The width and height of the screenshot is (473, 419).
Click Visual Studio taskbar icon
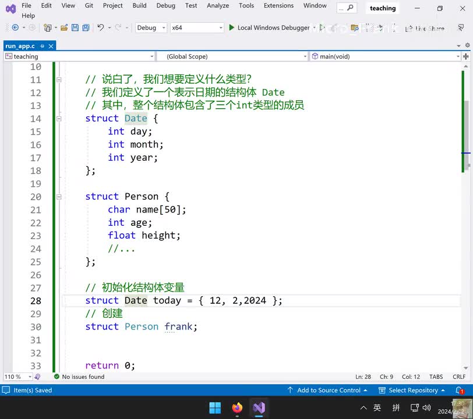pyautogui.click(x=259, y=408)
